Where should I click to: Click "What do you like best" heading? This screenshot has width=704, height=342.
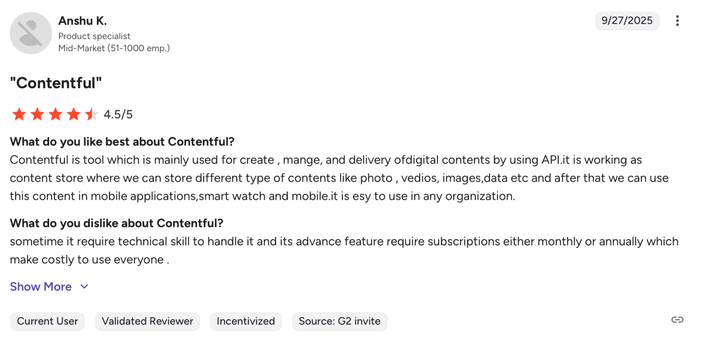(x=122, y=142)
